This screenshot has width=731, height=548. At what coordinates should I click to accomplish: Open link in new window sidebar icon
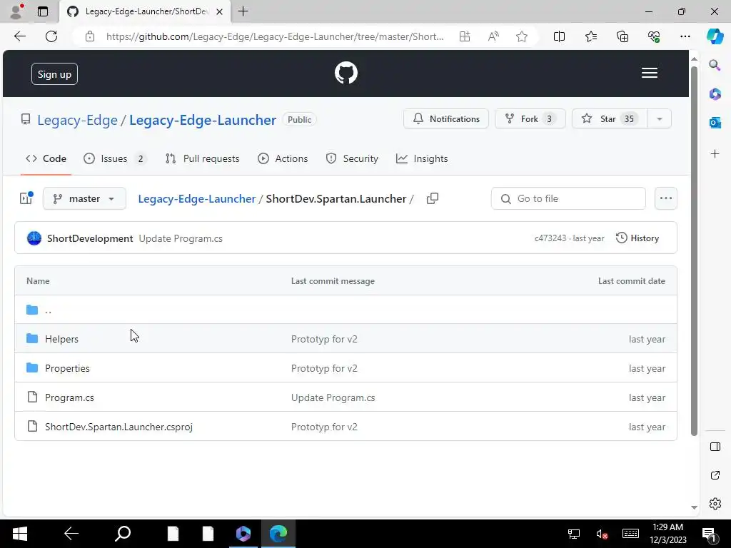[x=715, y=475]
